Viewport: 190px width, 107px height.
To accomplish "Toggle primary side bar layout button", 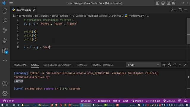I will (x=158, y=3).
